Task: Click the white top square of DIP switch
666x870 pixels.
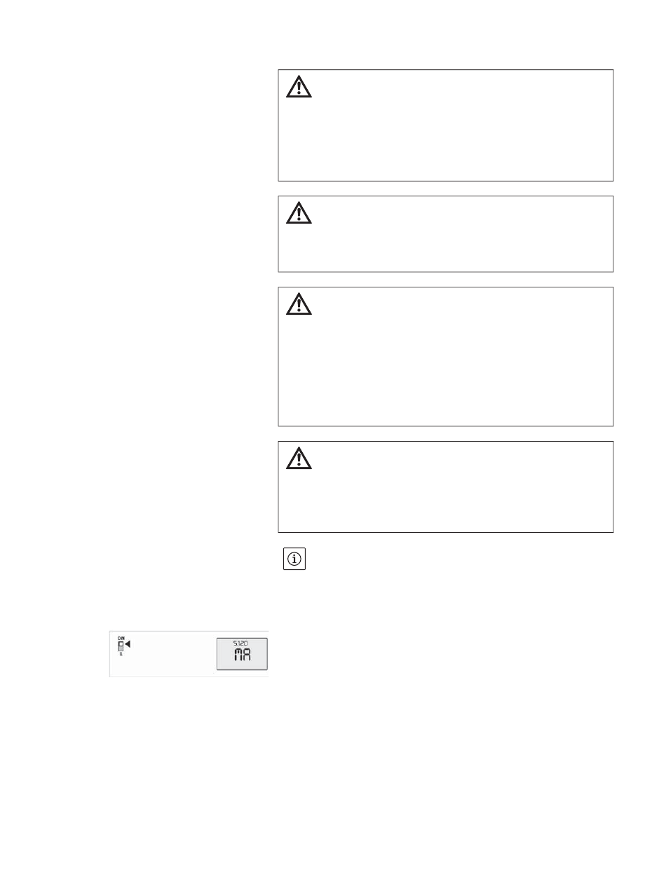Action: [121, 644]
